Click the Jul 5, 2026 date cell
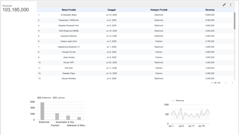The height and width of the screenshot is (135, 239). tap(111, 79)
